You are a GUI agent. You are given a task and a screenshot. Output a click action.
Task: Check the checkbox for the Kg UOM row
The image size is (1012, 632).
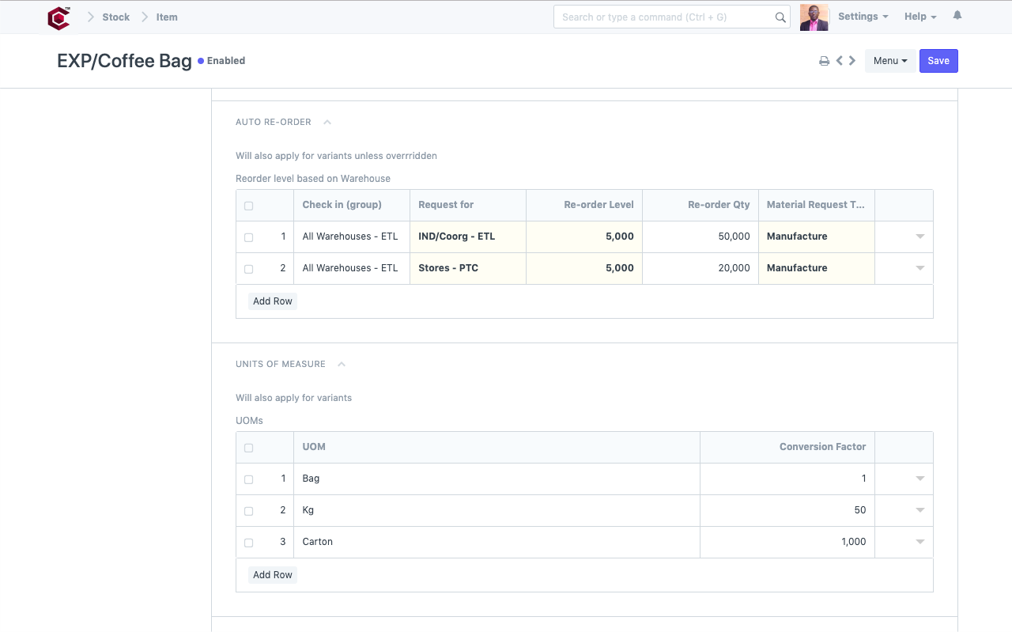(x=248, y=510)
